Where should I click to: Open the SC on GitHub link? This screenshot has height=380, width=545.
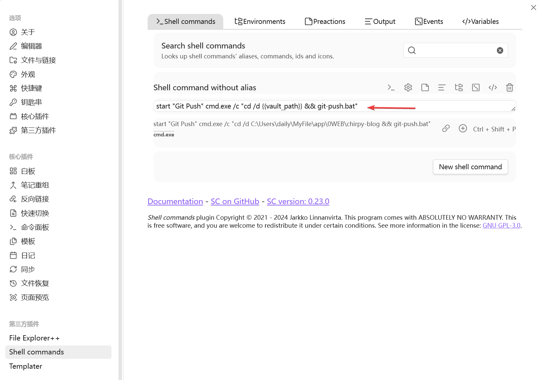[x=235, y=201]
